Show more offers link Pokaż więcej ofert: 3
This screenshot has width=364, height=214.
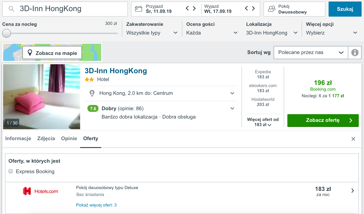coord(96,205)
